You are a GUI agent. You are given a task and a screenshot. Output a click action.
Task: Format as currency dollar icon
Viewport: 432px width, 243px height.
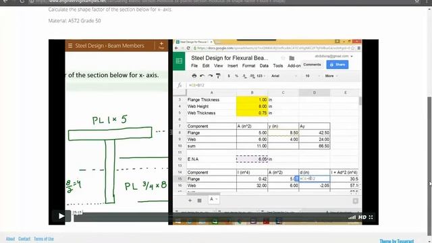point(229,76)
